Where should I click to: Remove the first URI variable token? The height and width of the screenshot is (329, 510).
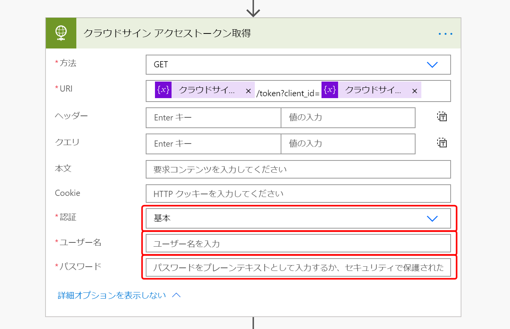click(x=248, y=91)
